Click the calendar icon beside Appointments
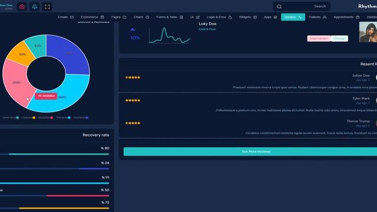 pyautogui.click(x=358, y=17)
